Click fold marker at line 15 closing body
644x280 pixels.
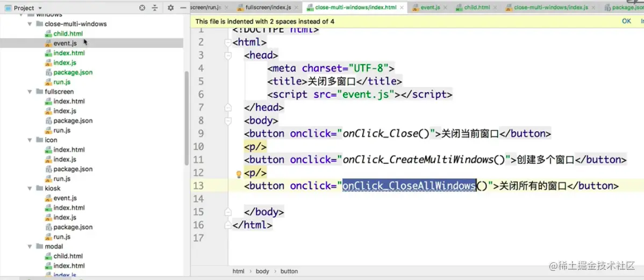click(228, 212)
